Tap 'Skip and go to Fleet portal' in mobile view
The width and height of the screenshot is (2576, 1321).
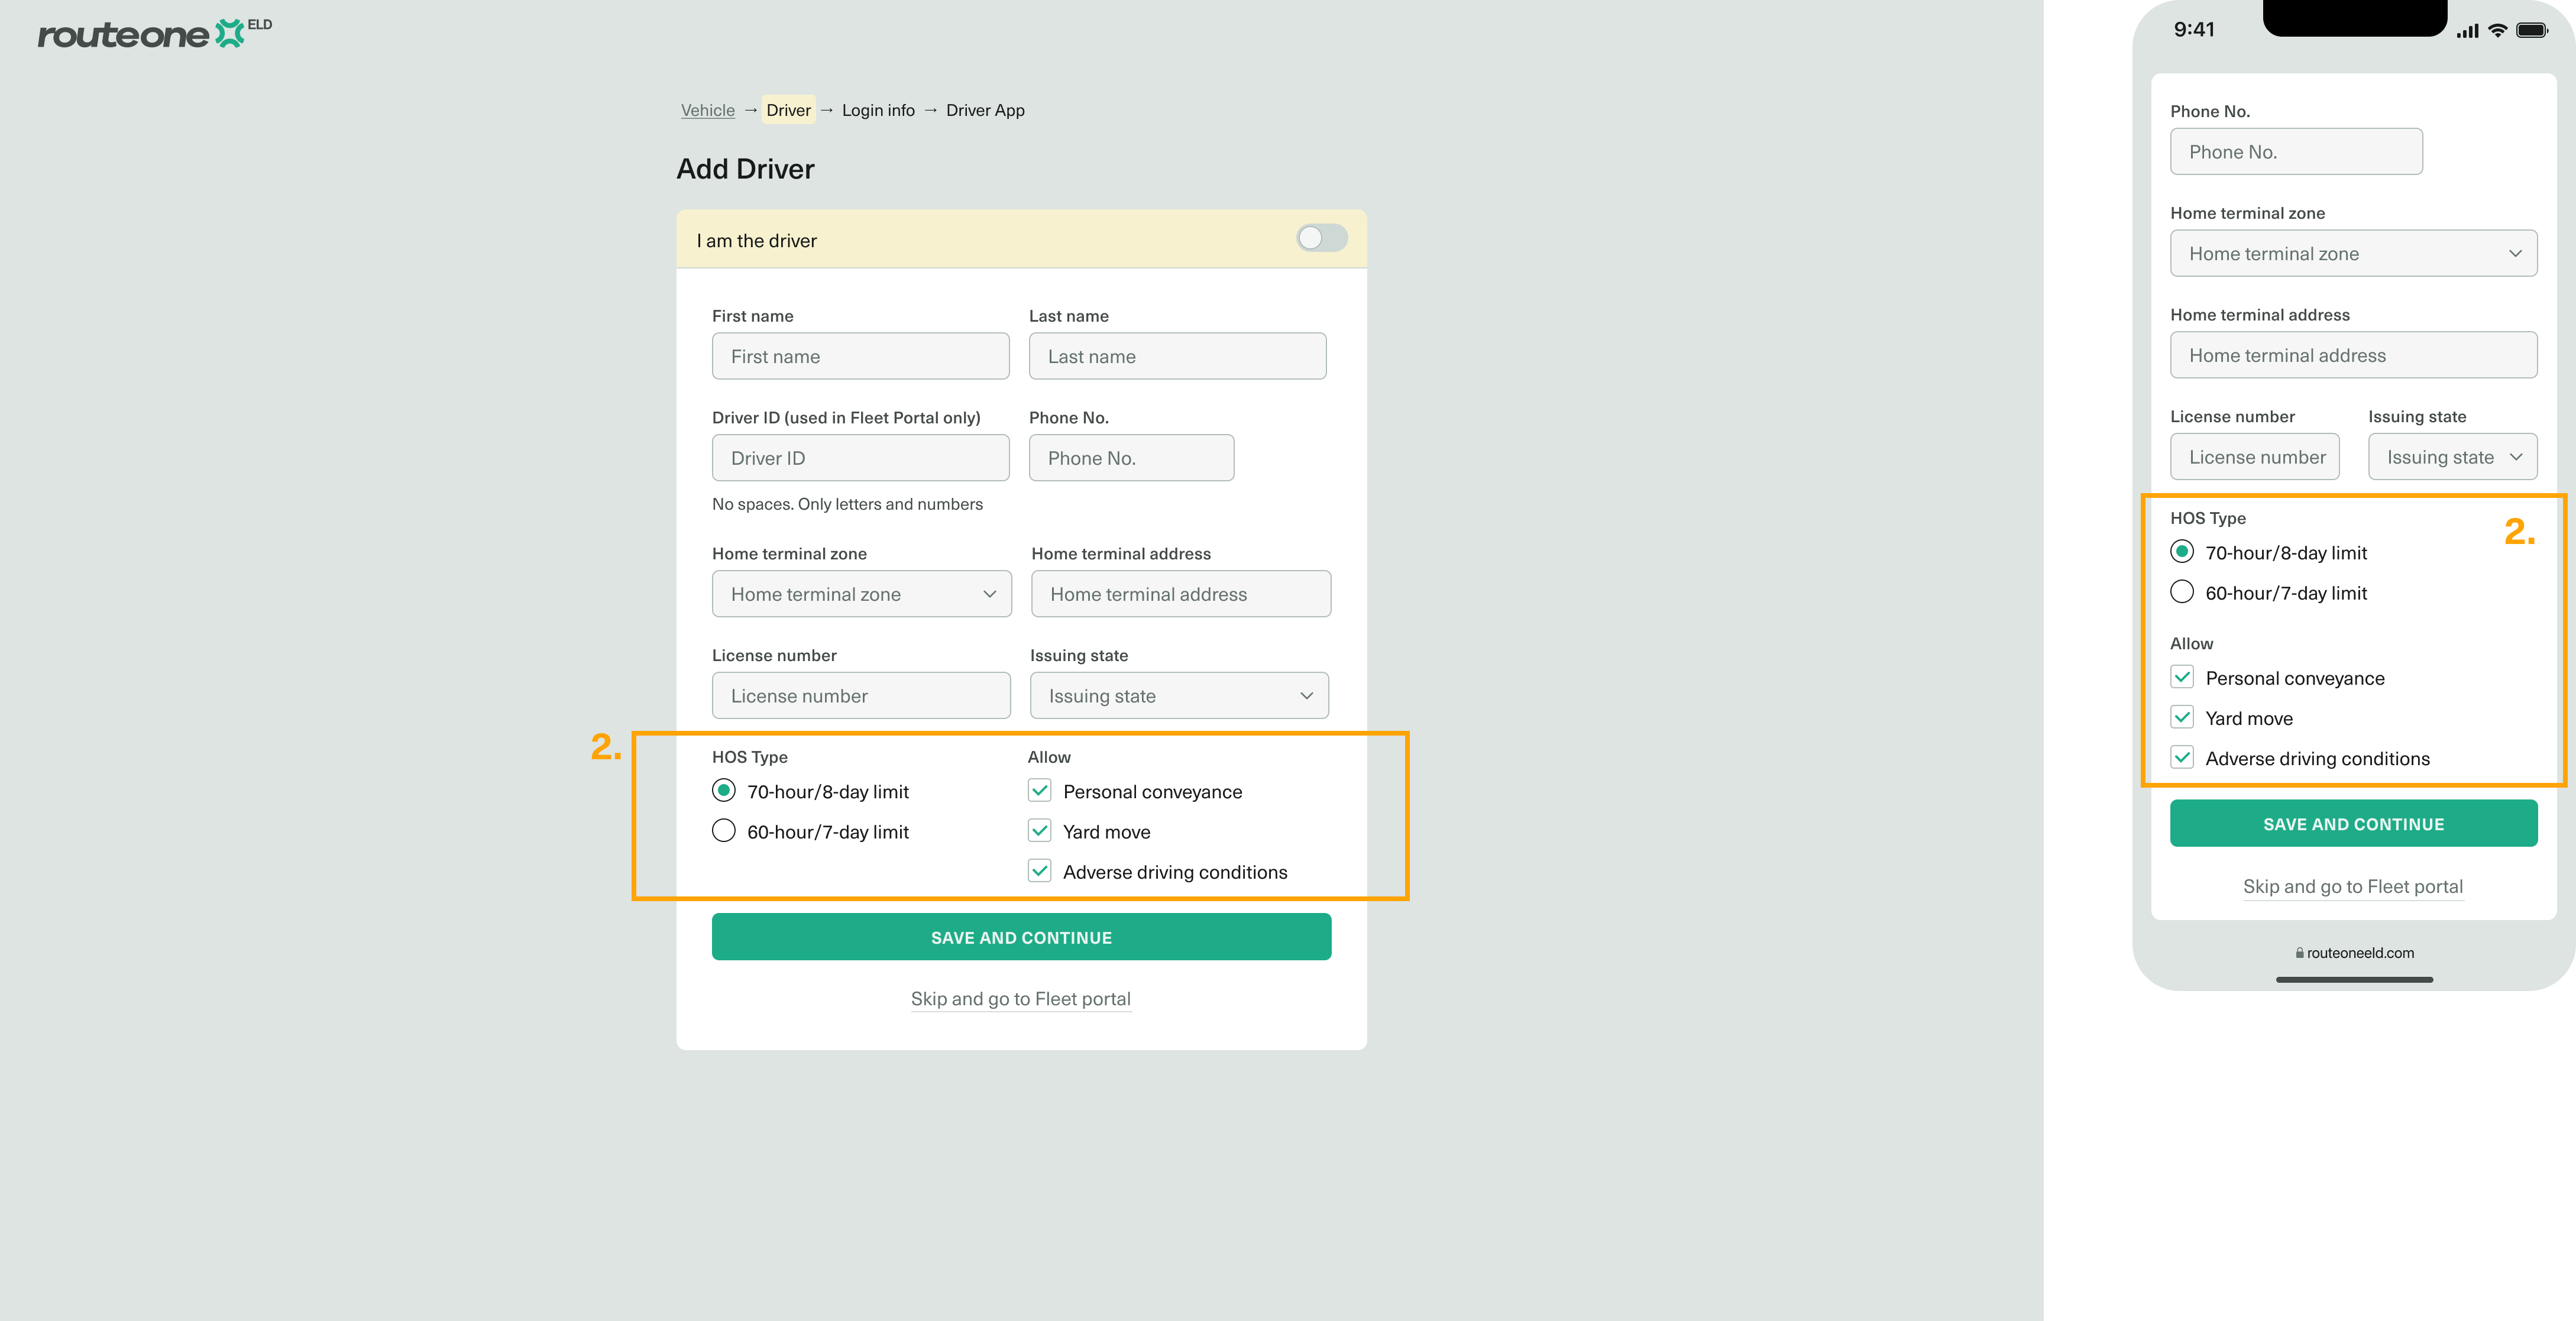pyautogui.click(x=2353, y=887)
